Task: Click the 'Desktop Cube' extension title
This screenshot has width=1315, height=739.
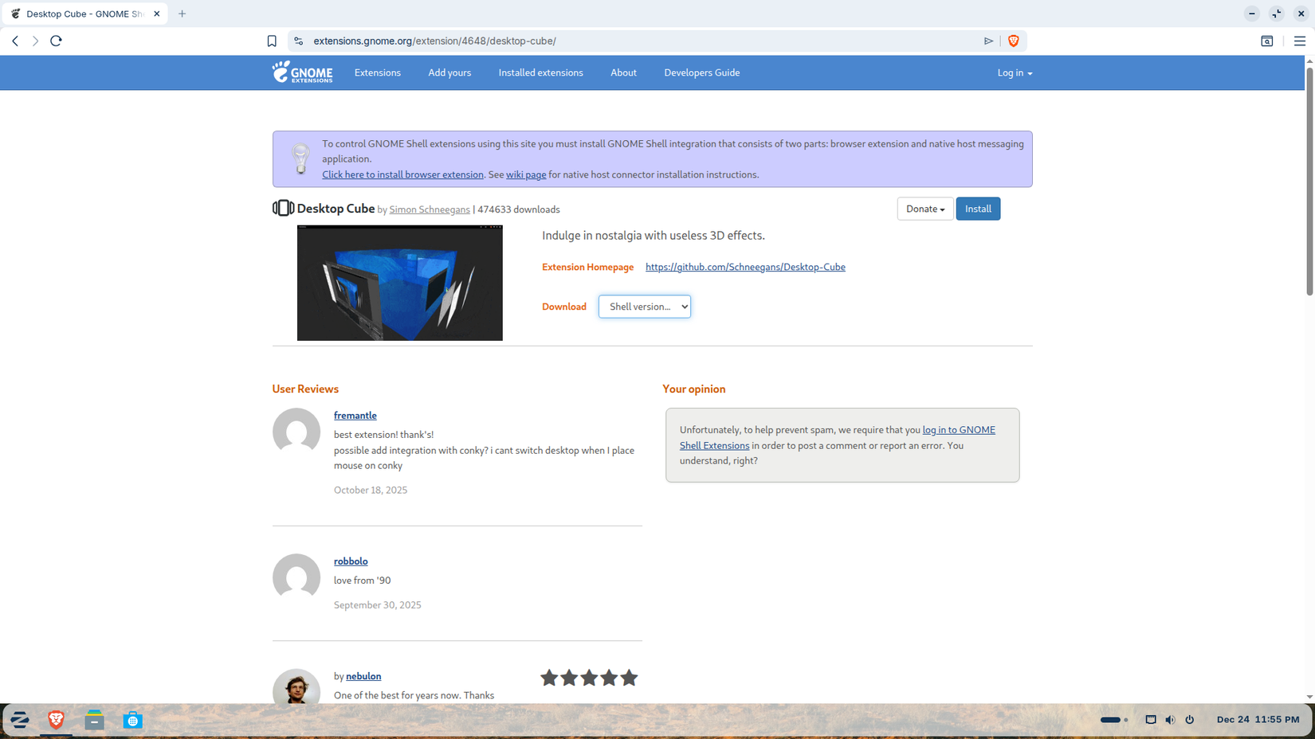Action: (x=336, y=209)
